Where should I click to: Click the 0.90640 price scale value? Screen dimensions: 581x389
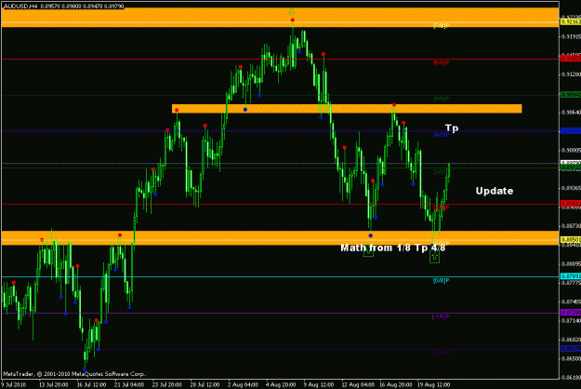click(x=571, y=112)
